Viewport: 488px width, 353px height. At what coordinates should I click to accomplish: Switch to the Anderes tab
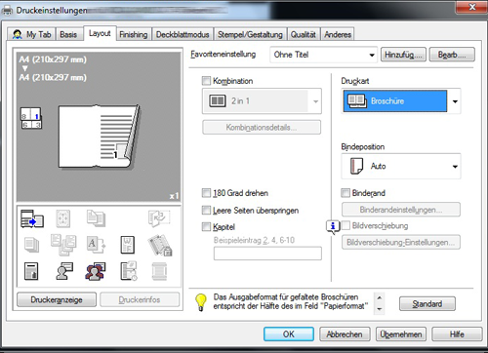point(338,34)
